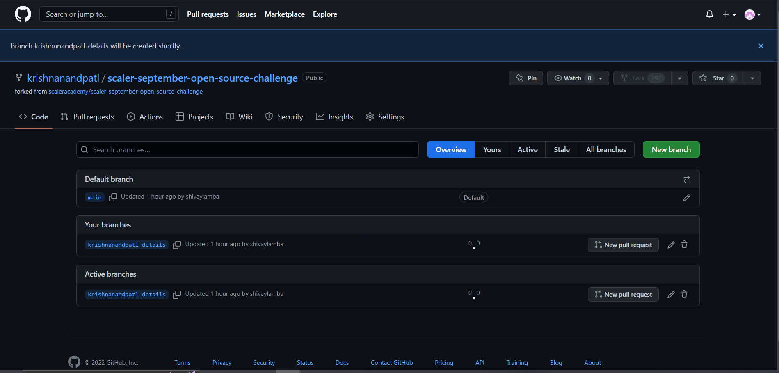This screenshot has width=779, height=373.
Task: Delete krishnanandpatl-details with the trash icon
Action: 684,245
